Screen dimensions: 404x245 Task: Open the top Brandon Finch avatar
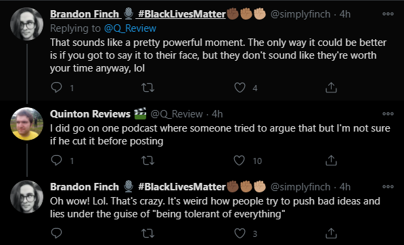pos(26,24)
